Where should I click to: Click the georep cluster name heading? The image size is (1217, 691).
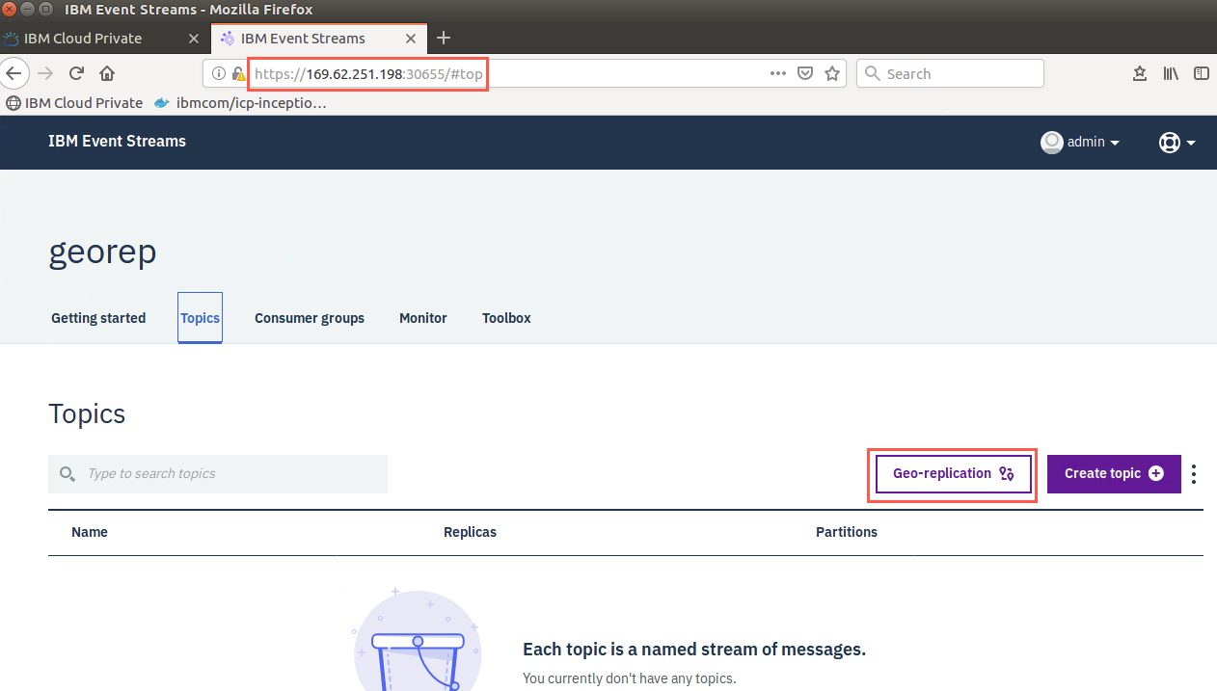pyautogui.click(x=102, y=252)
